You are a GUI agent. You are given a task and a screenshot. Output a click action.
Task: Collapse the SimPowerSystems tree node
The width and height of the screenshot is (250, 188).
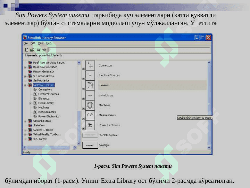[25, 85]
